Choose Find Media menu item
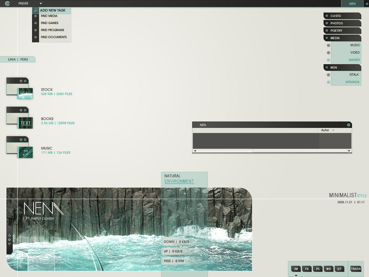Viewport: 369px width, 277px height. [49, 16]
